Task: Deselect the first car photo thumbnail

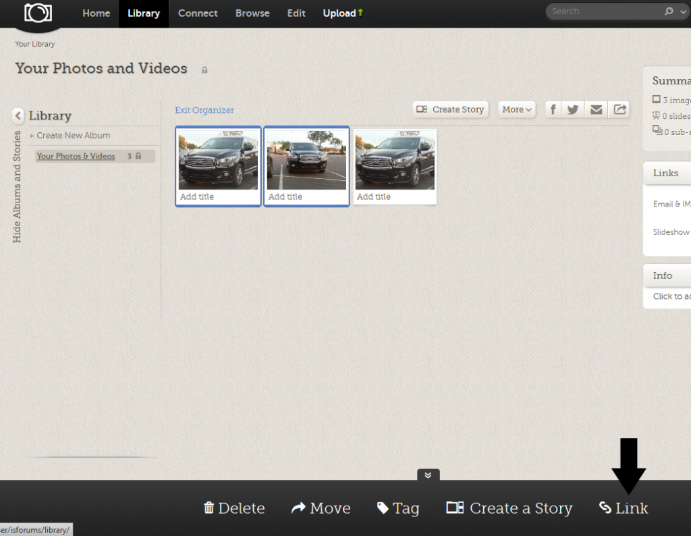Action: [x=218, y=161]
